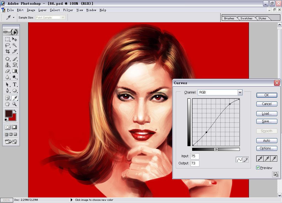Select the Paintbrush tool
The image size is (282, 203).
tap(15, 59)
